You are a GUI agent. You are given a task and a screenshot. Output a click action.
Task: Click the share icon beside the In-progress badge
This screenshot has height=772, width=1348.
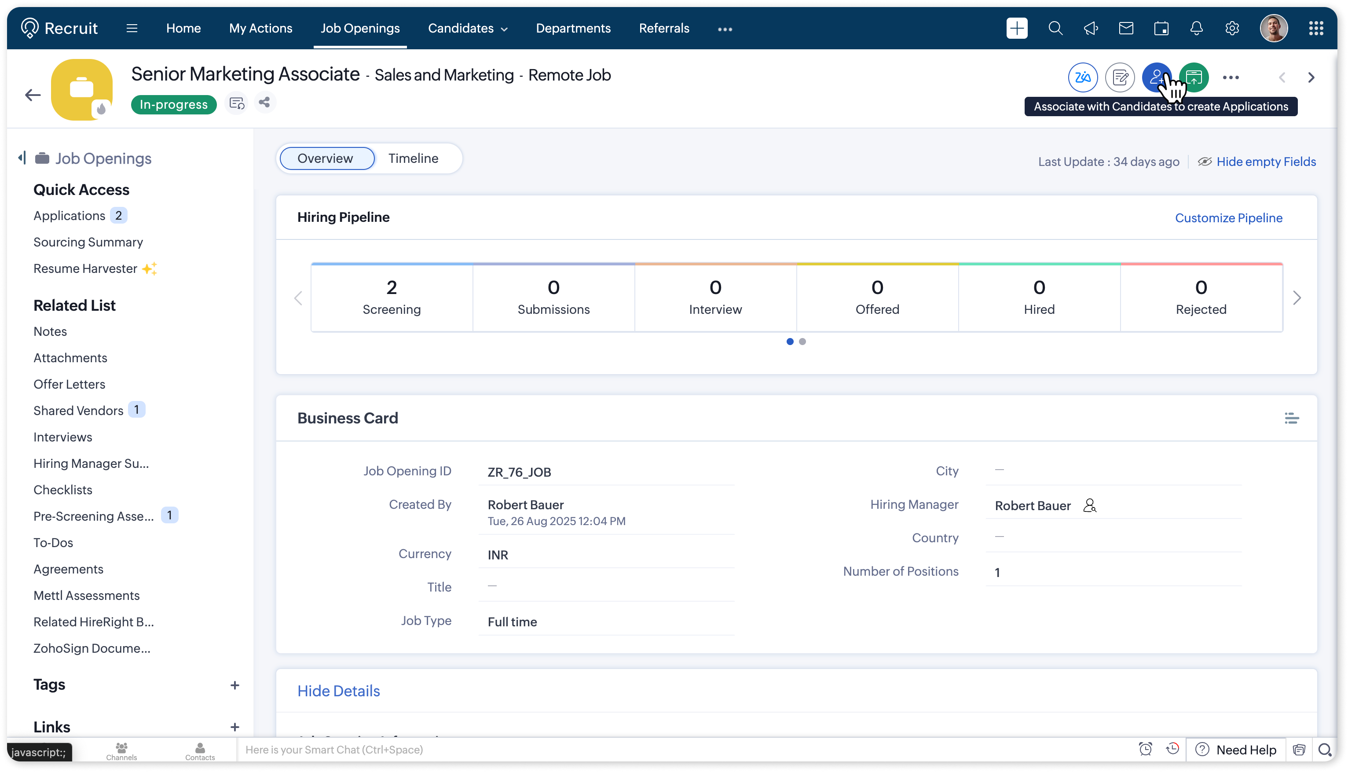(264, 103)
